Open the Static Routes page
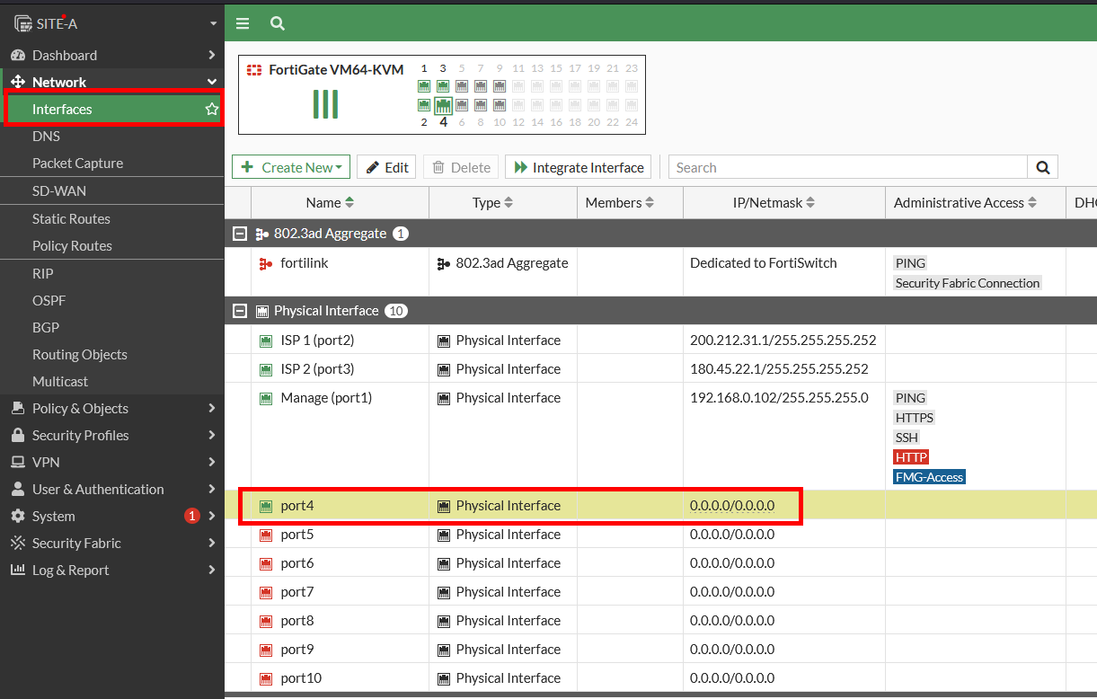 [x=71, y=218]
